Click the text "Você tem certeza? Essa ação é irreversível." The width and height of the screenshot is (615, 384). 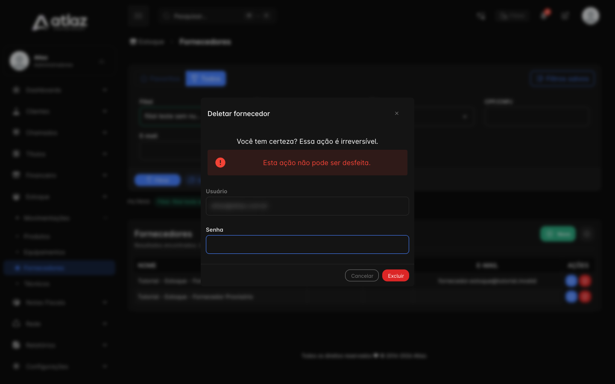point(307,141)
